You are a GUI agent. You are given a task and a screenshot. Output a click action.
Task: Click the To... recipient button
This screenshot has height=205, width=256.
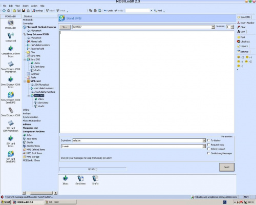point(65,27)
